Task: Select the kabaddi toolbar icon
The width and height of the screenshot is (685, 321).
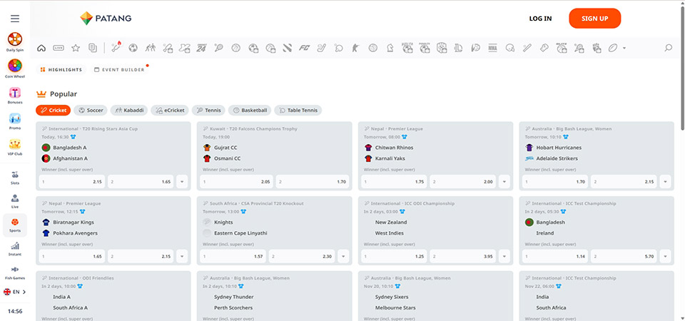Action: (151, 48)
